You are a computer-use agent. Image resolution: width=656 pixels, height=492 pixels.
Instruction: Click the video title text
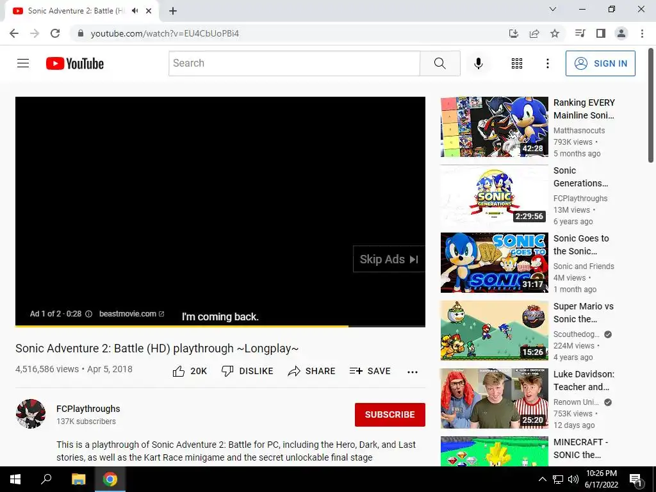pyautogui.click(x=157, y=348)
